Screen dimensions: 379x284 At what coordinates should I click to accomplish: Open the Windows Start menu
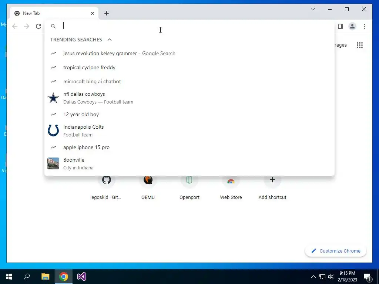pos(9,277)
